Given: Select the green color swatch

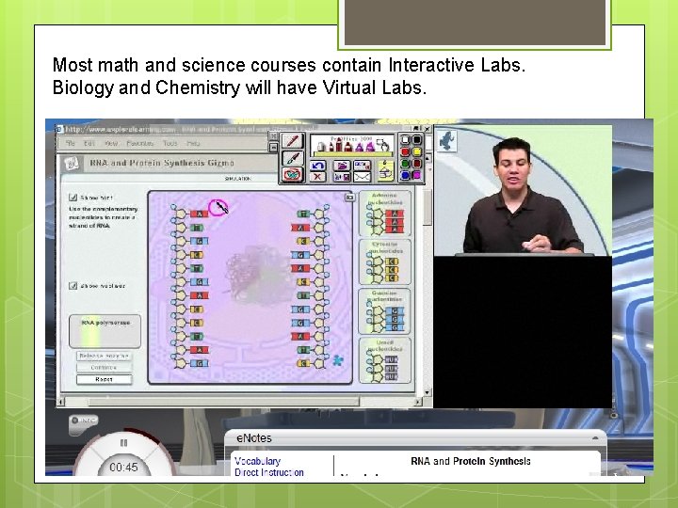Looking at the screenshot, I should (405, 164).
